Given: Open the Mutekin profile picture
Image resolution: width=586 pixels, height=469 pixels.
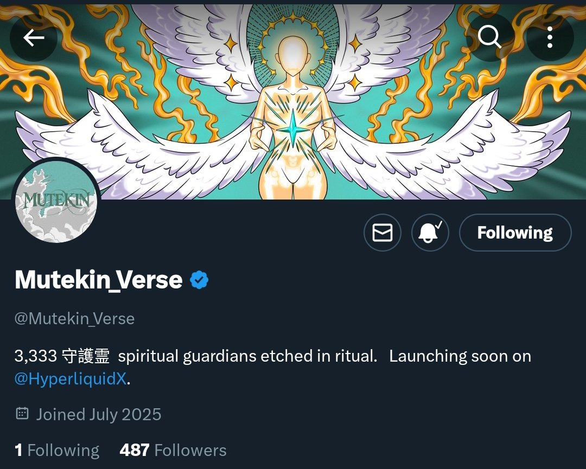Looking at the screenshot, I should pos(56,201).
